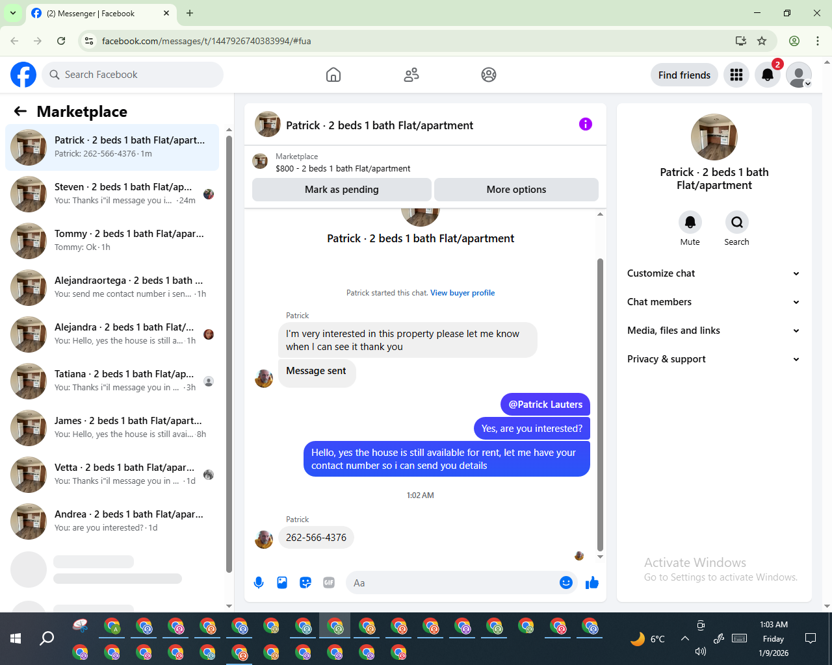832x665 pixels.
Task: Click the 262-566-4376 message bubble
Action: click(x=316, y=538)
